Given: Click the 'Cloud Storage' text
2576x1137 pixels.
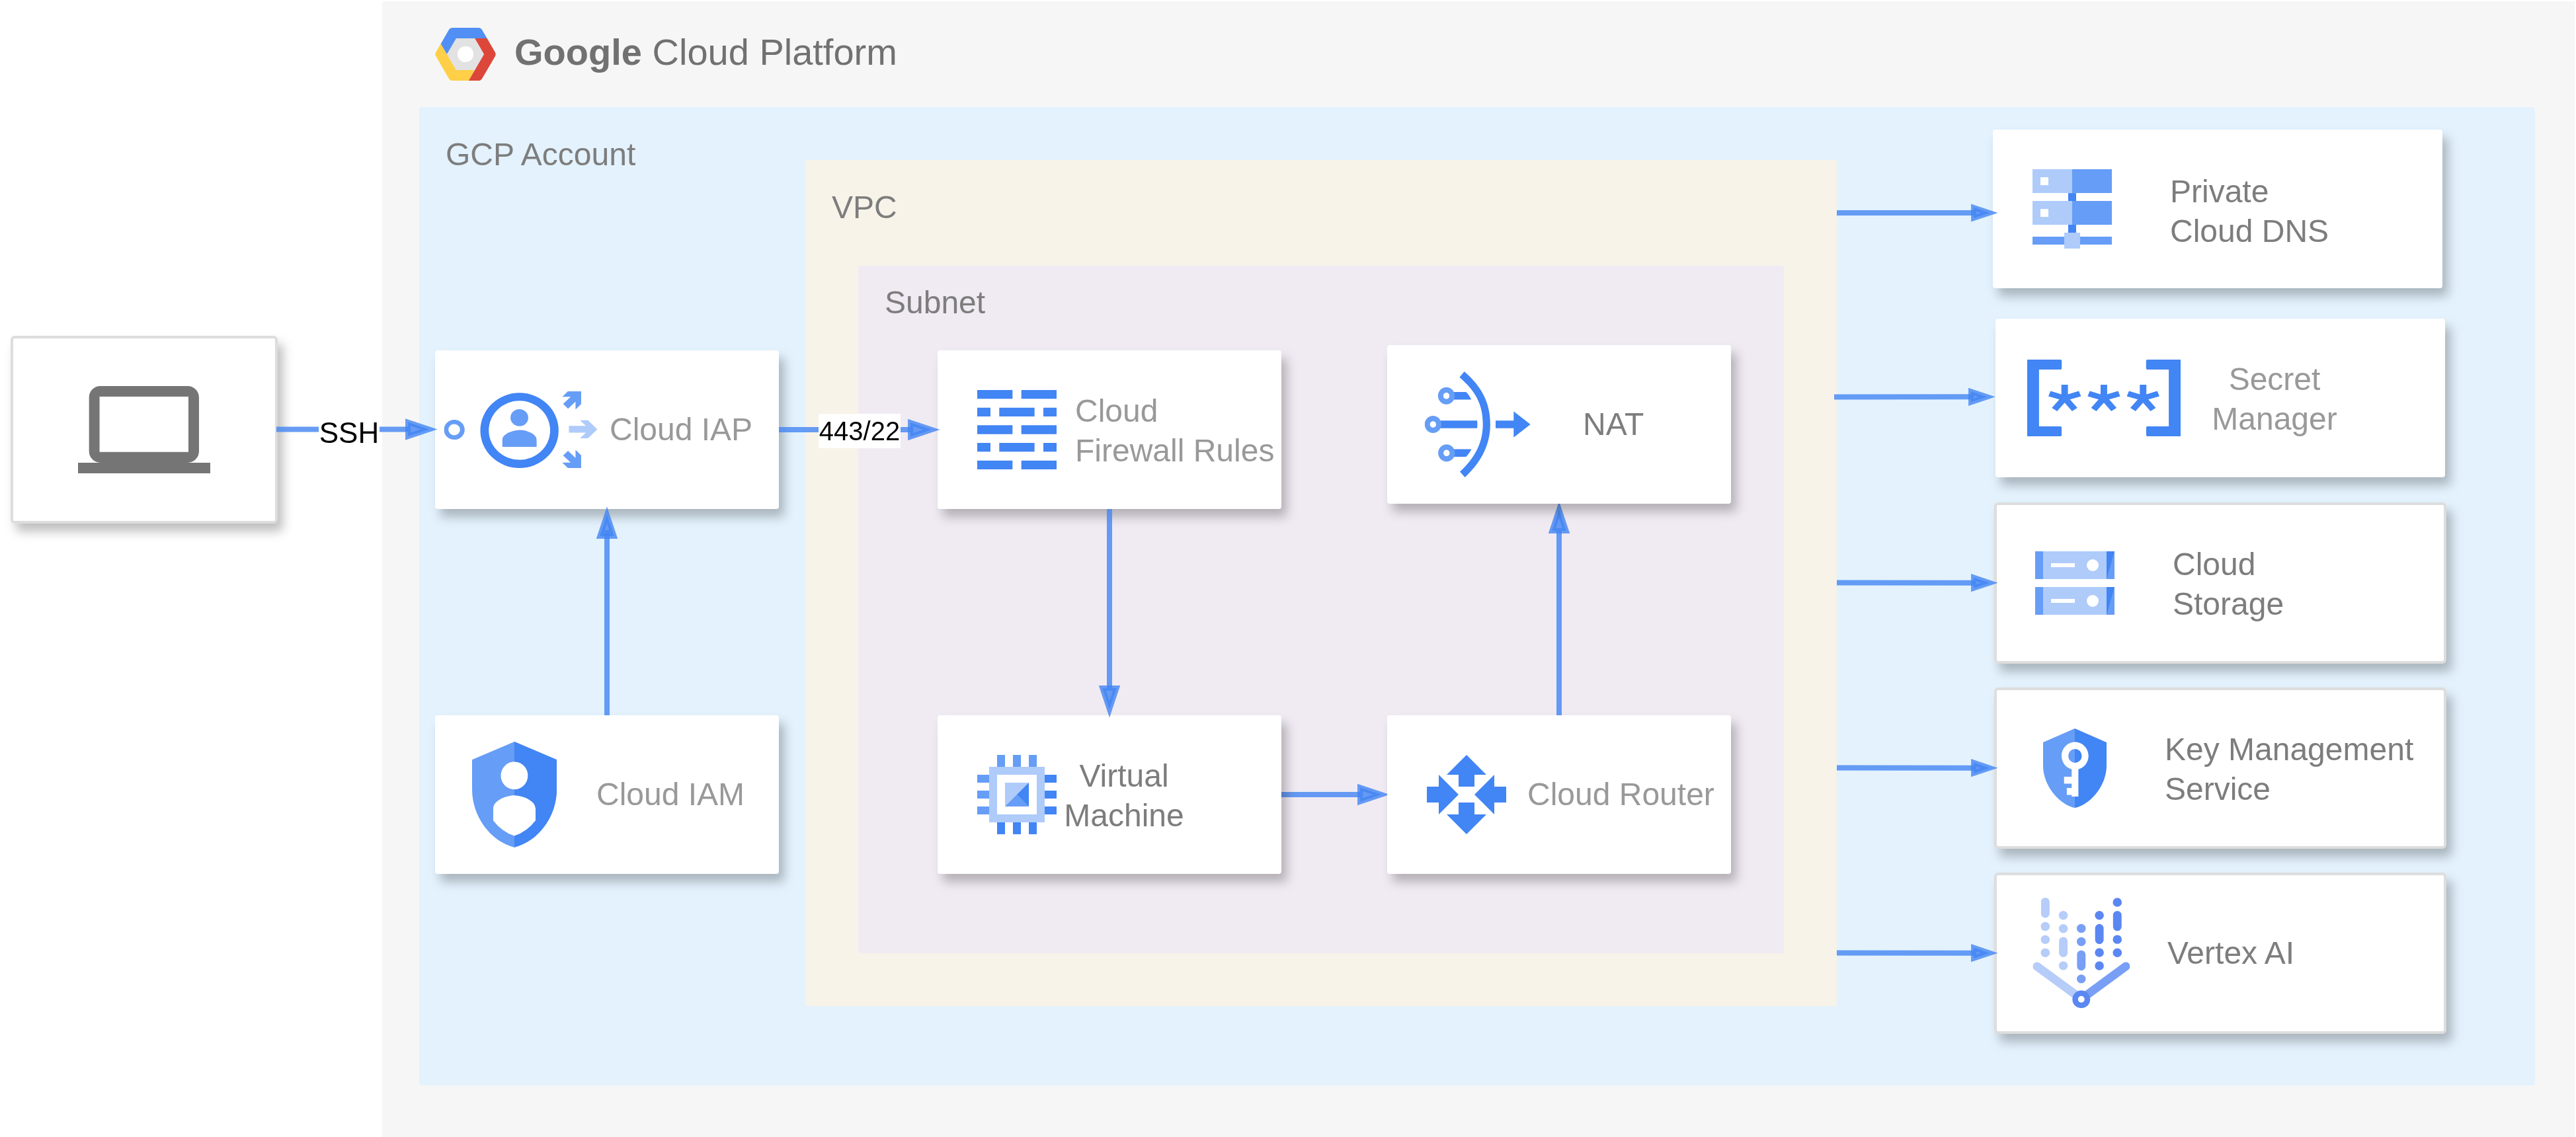Looking at the screenshot, I should coord(2227,584).
